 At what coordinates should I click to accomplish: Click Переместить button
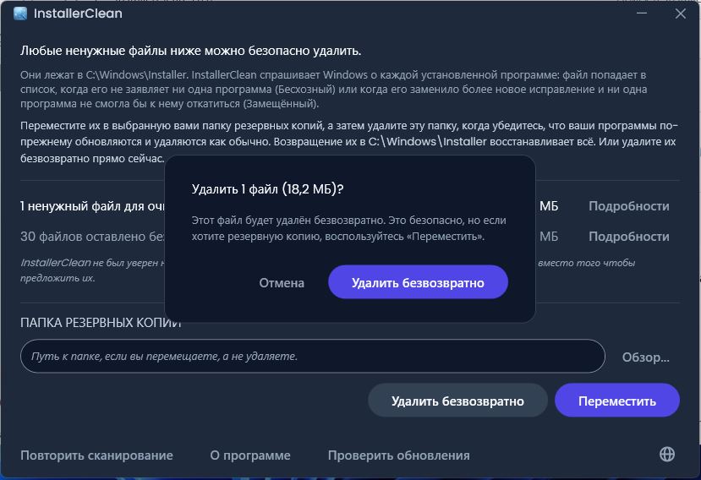[617, 401]
